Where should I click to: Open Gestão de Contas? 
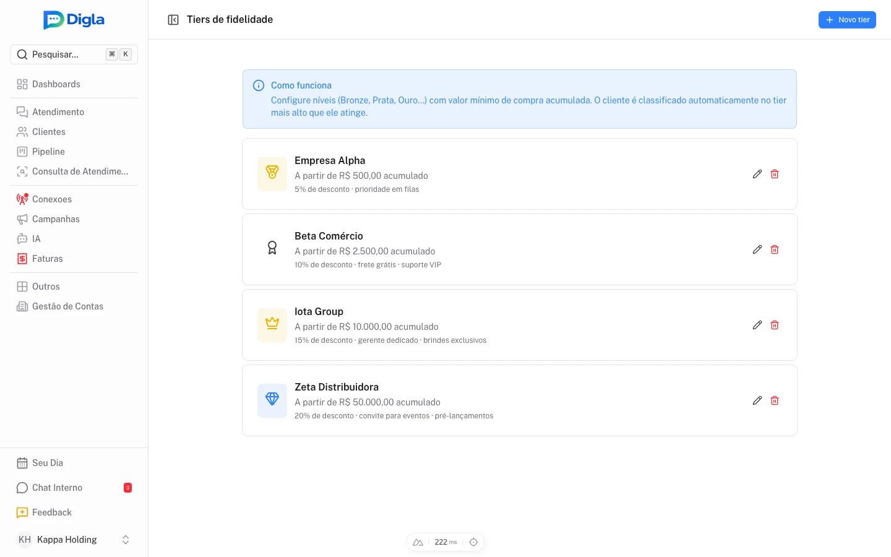pyautogui.click(x=74, y=306)
